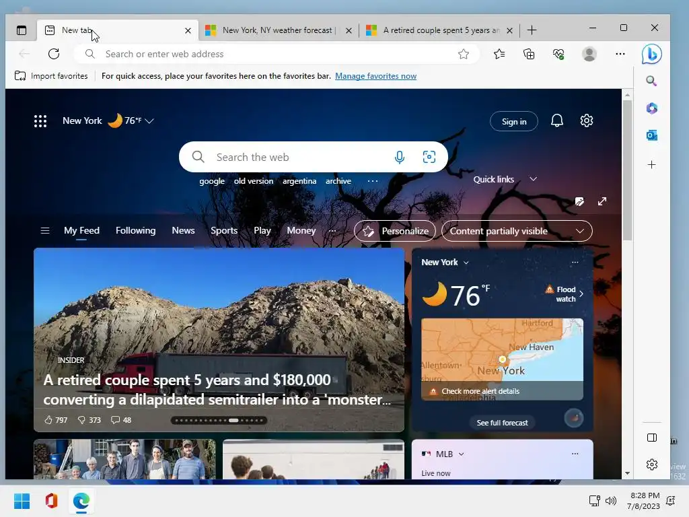Add a sidebar app with plus icon
Screen dimensions: 689x517
(651, 165)
